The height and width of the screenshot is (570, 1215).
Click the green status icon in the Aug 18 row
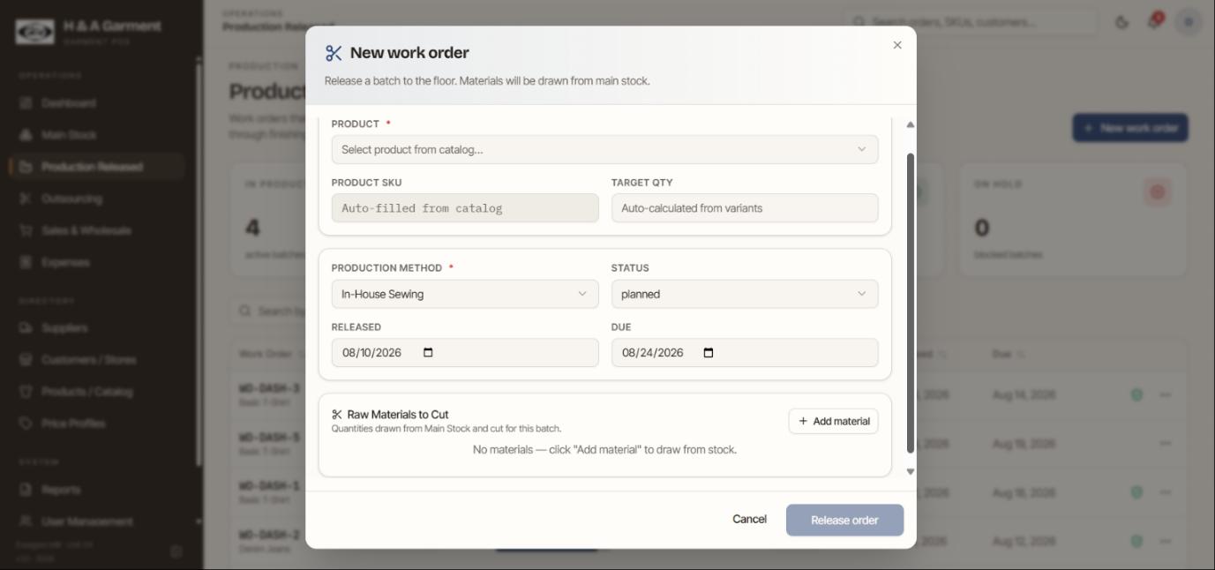(x=1136, y=492)
